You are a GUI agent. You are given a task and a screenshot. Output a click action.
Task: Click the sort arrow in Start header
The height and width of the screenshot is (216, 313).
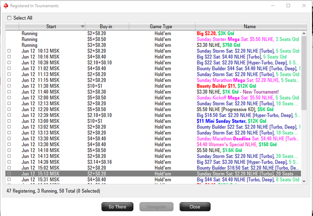(x=82, y=26)
